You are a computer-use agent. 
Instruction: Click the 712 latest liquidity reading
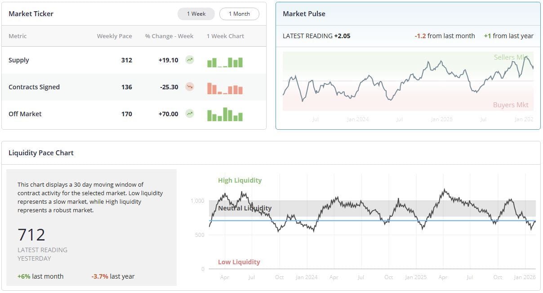click(31, 235)
